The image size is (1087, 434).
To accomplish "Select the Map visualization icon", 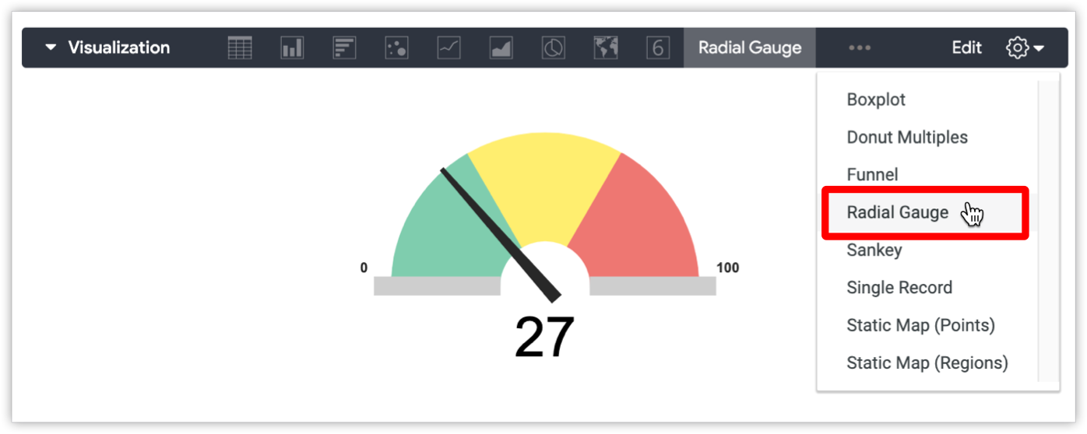I will click(x=605, y=48).
